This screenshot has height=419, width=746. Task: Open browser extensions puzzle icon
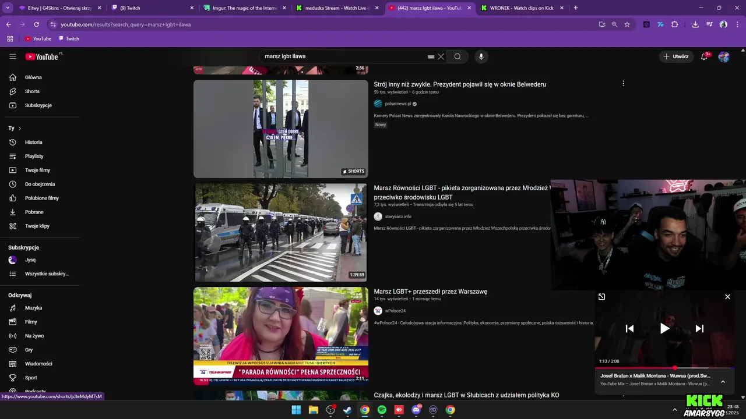click(x=675, y=24)
